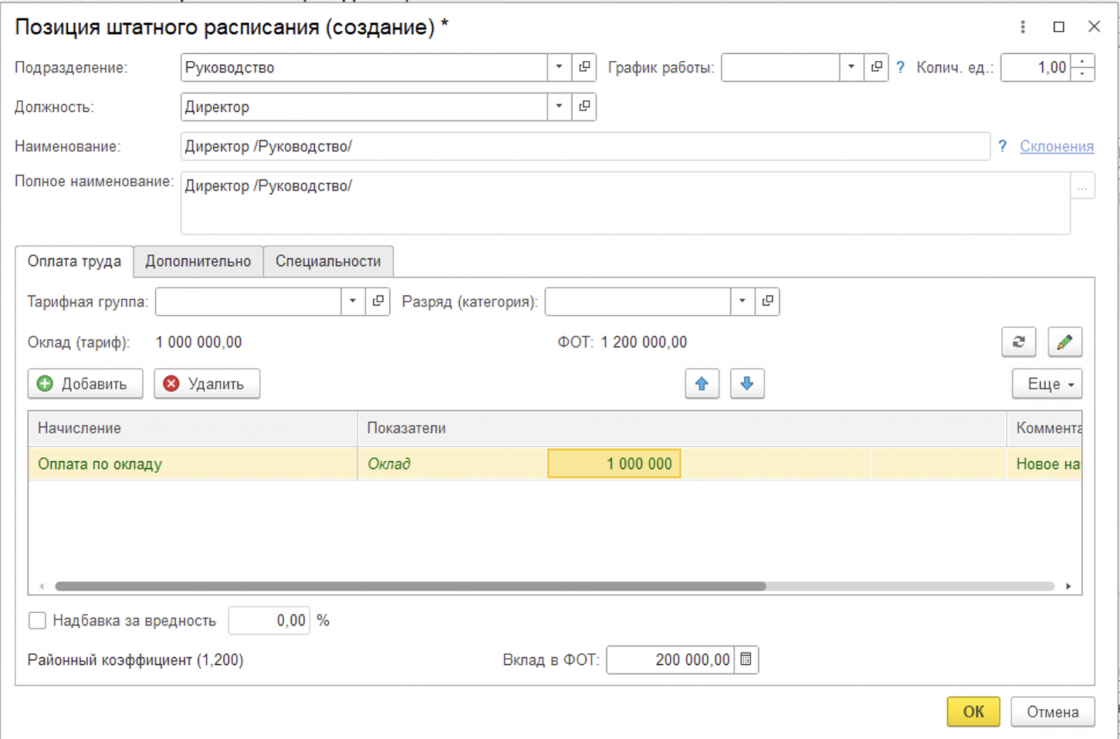
Task: Click the green pencil edit icon
Action: (1065, 342)
